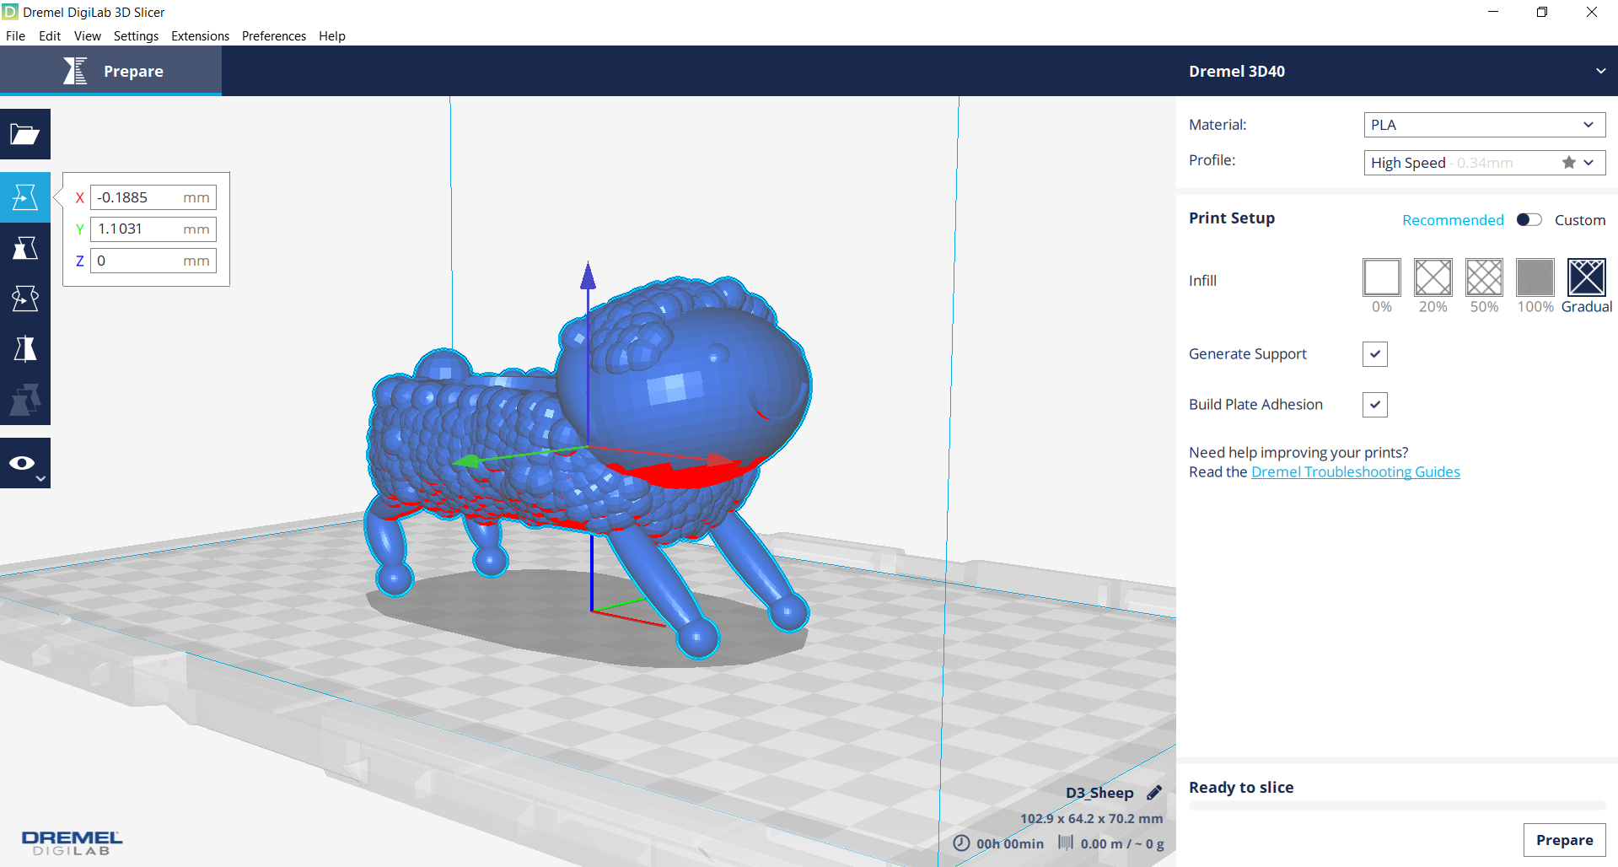The image size is (1618, 867).
Task: Switch the Recommended/Custom print setup toggle
Action: coord(1529,220)
